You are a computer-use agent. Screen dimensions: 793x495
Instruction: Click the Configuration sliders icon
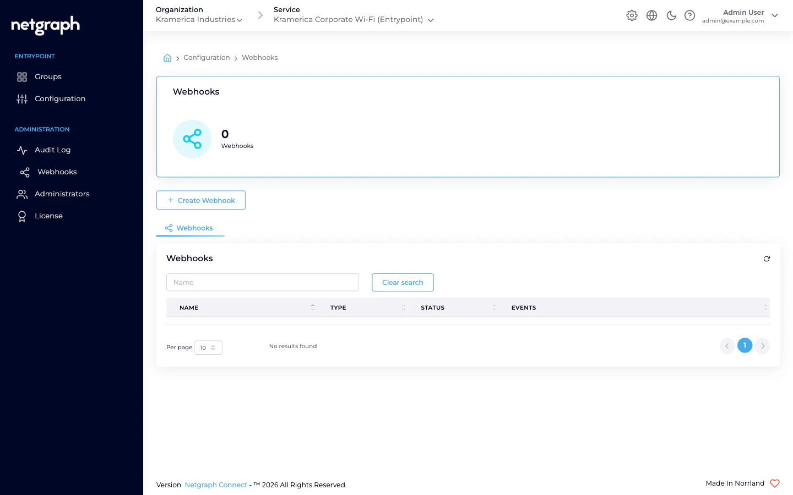[22, 99]
